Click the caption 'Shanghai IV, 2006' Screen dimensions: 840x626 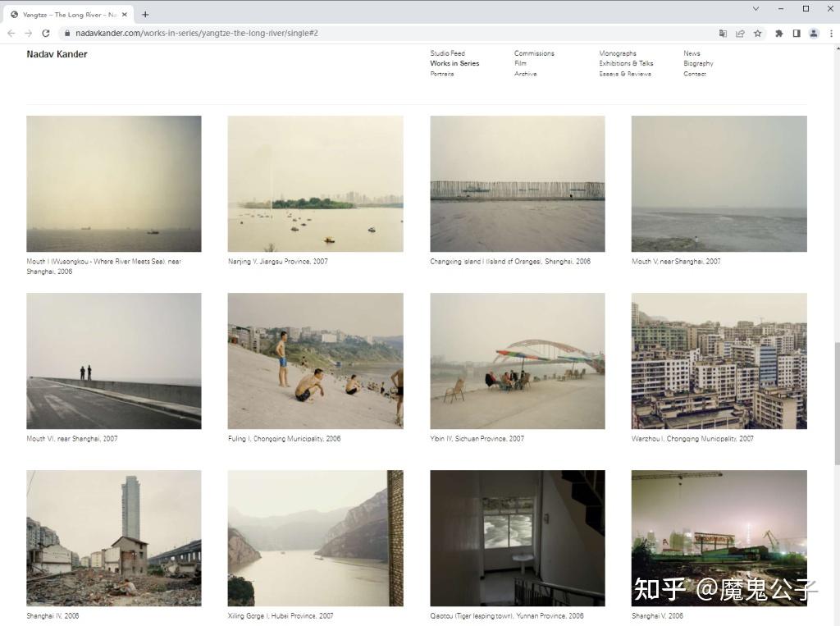pyautogui.click(x=52, y=616)
